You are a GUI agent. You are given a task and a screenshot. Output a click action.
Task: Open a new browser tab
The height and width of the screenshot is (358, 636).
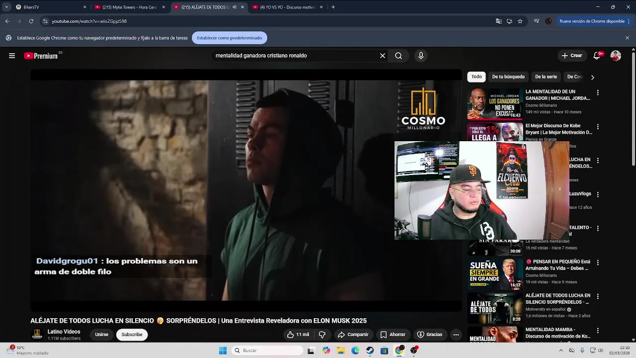(x=333, y=7)
